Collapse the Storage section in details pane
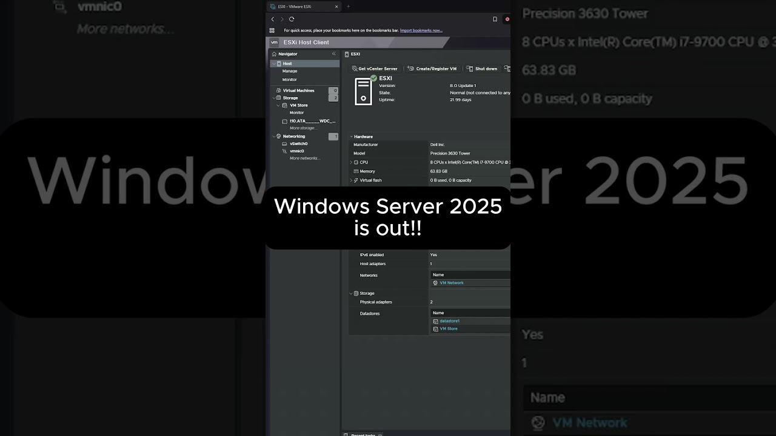Image resolution: width=776 pixels, height=436 pixels. pos(350,293)
